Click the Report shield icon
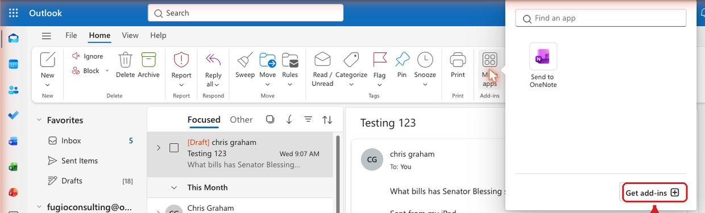This screenshot has height=213, width=705. [x=181, y=60]
